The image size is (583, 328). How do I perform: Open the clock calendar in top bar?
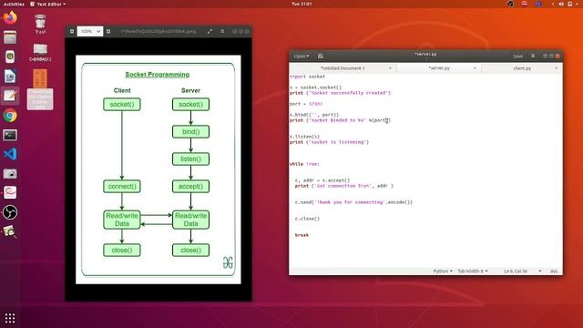point(302,4)
